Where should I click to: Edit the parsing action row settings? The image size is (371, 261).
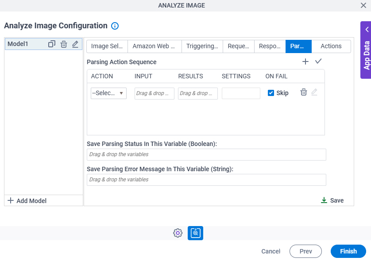[314, 92]
